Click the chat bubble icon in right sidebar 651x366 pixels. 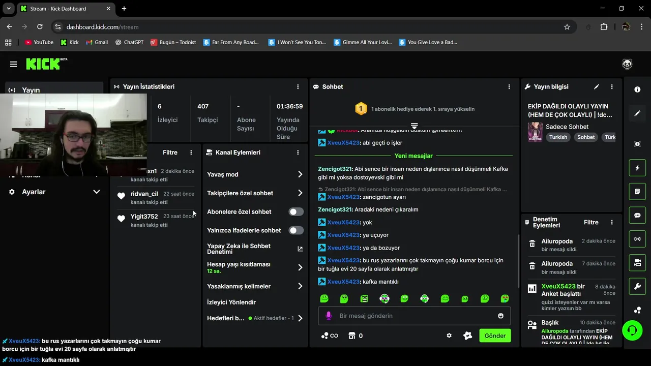point(637,216)
